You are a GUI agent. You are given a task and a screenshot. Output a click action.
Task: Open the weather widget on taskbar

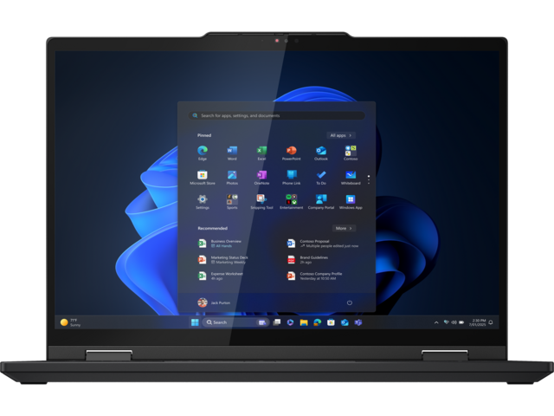(69, 322)
